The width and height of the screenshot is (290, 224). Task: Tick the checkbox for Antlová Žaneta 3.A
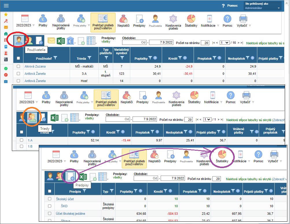click(18, 74)
